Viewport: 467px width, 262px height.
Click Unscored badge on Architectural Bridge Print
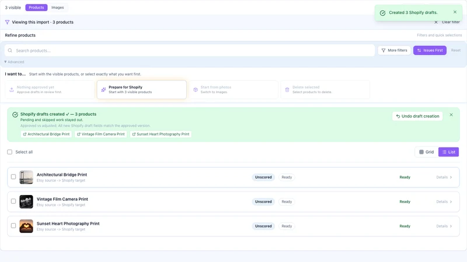[x=263, y=178]
